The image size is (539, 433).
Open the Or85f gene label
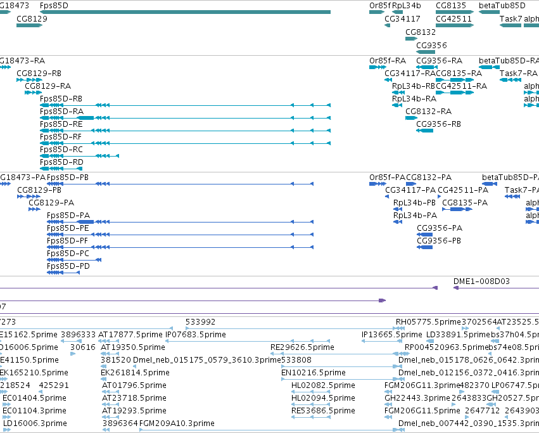380,6
